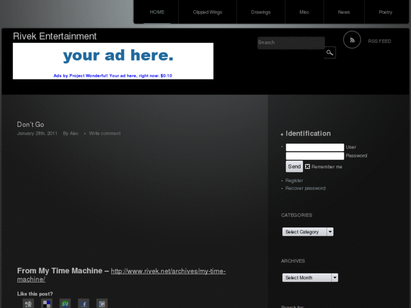Screen dimensions: 411x308
Task: Click the 'CATEGORIES' heading
Action: (x=297, y=215)
